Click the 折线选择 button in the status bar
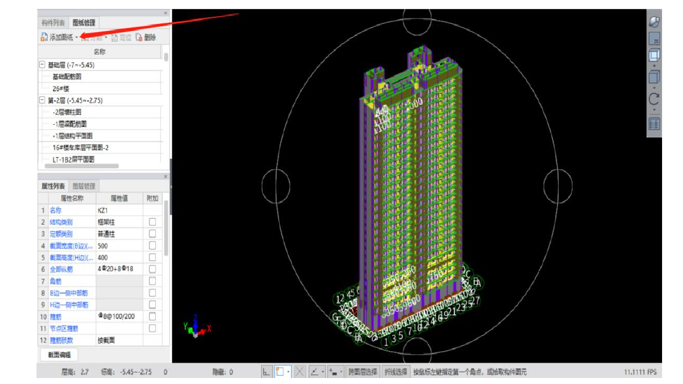The image size is (683, 384). click(396, 372)
